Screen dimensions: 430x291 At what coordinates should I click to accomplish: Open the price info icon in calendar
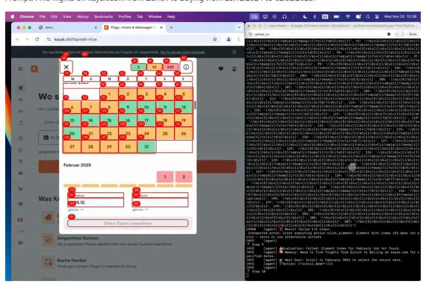click(x=186, y=67)
